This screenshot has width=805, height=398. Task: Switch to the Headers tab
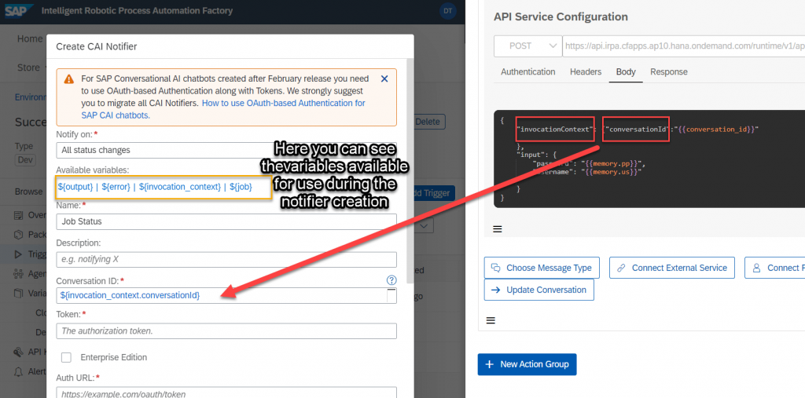coord(585,71)
